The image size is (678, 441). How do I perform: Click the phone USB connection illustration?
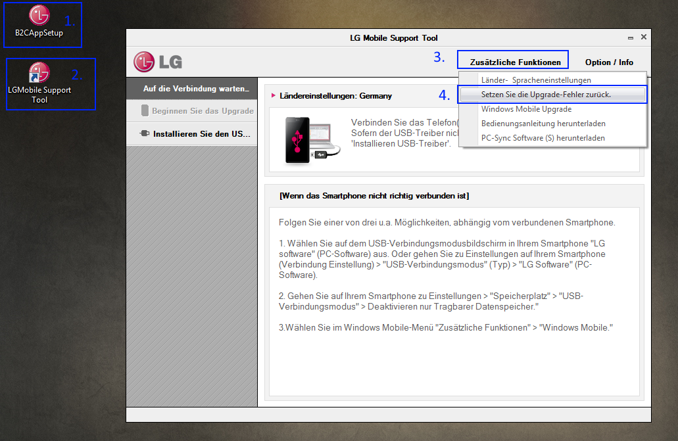(x=312, y=141)
